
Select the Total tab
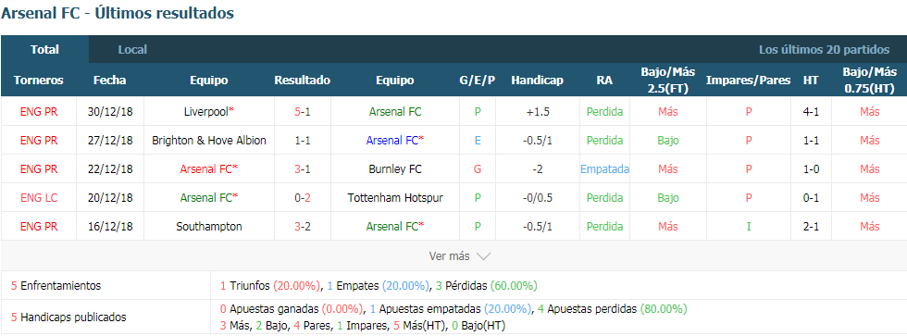pos(45,50)
